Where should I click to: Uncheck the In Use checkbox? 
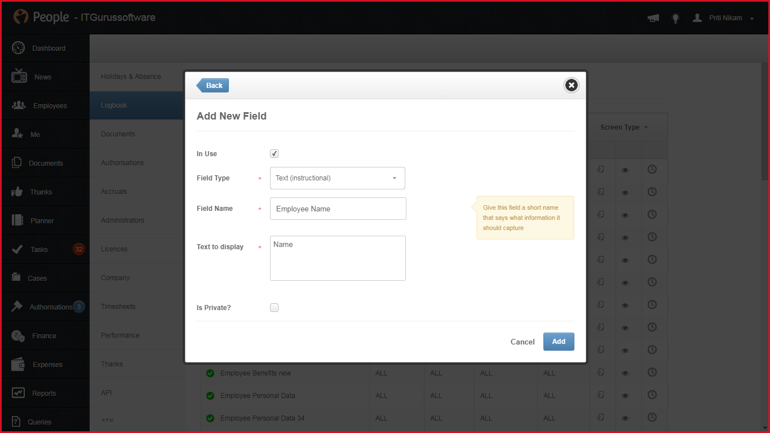(275, 154)
